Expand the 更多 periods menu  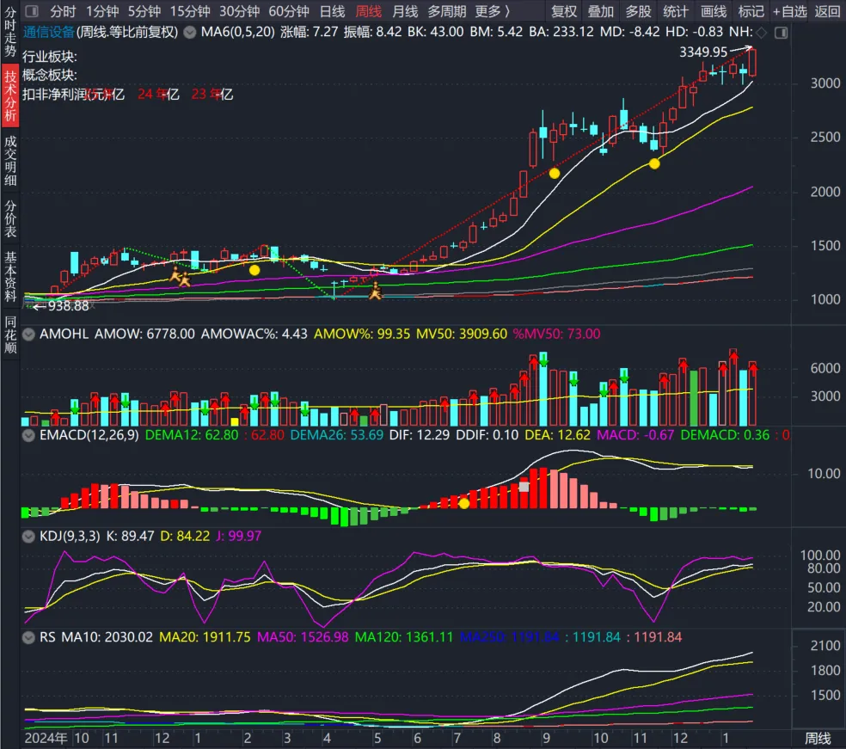pos(492,11)
